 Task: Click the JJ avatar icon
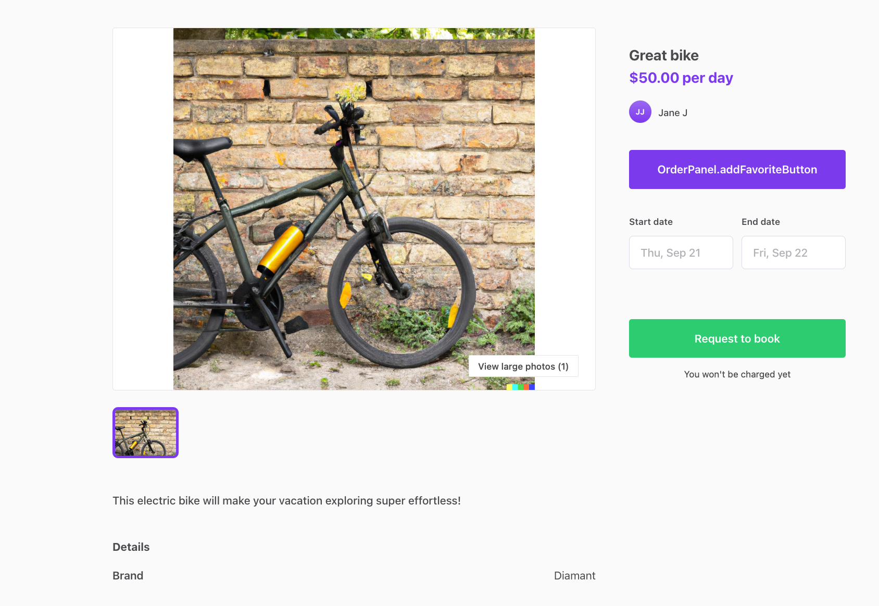(x=640, y=111)
